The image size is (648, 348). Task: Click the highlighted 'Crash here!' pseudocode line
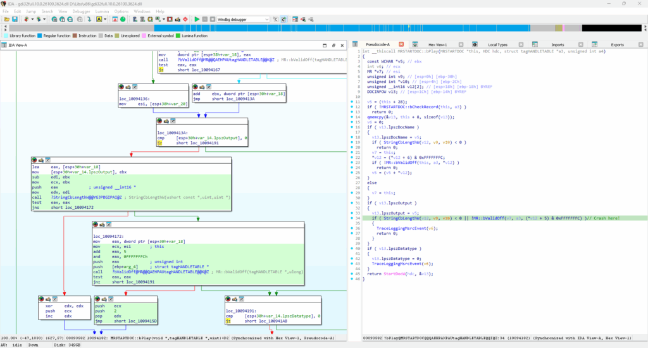494,218
